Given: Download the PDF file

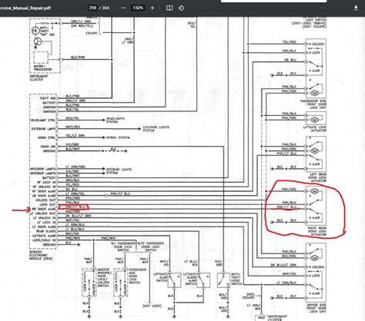Looking at the screenshot, I should 356,8.
